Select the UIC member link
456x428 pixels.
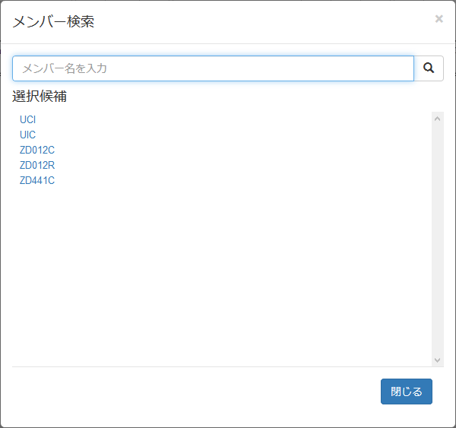point(27,135)
